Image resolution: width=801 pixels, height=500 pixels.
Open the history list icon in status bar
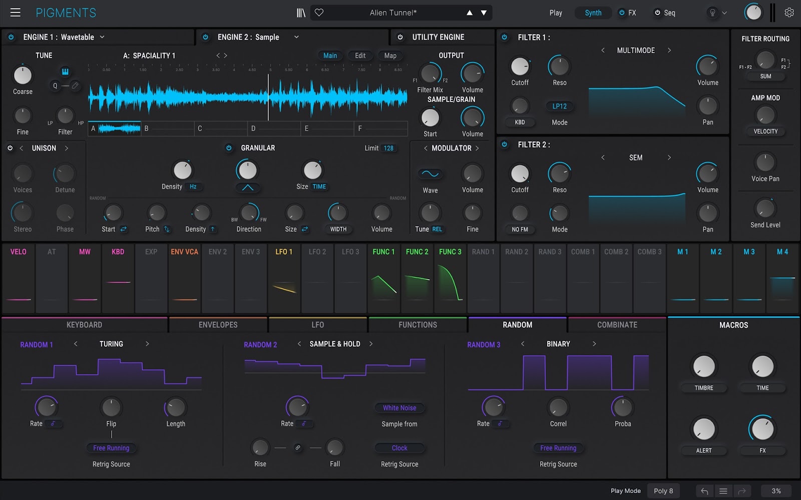(723, 491)
